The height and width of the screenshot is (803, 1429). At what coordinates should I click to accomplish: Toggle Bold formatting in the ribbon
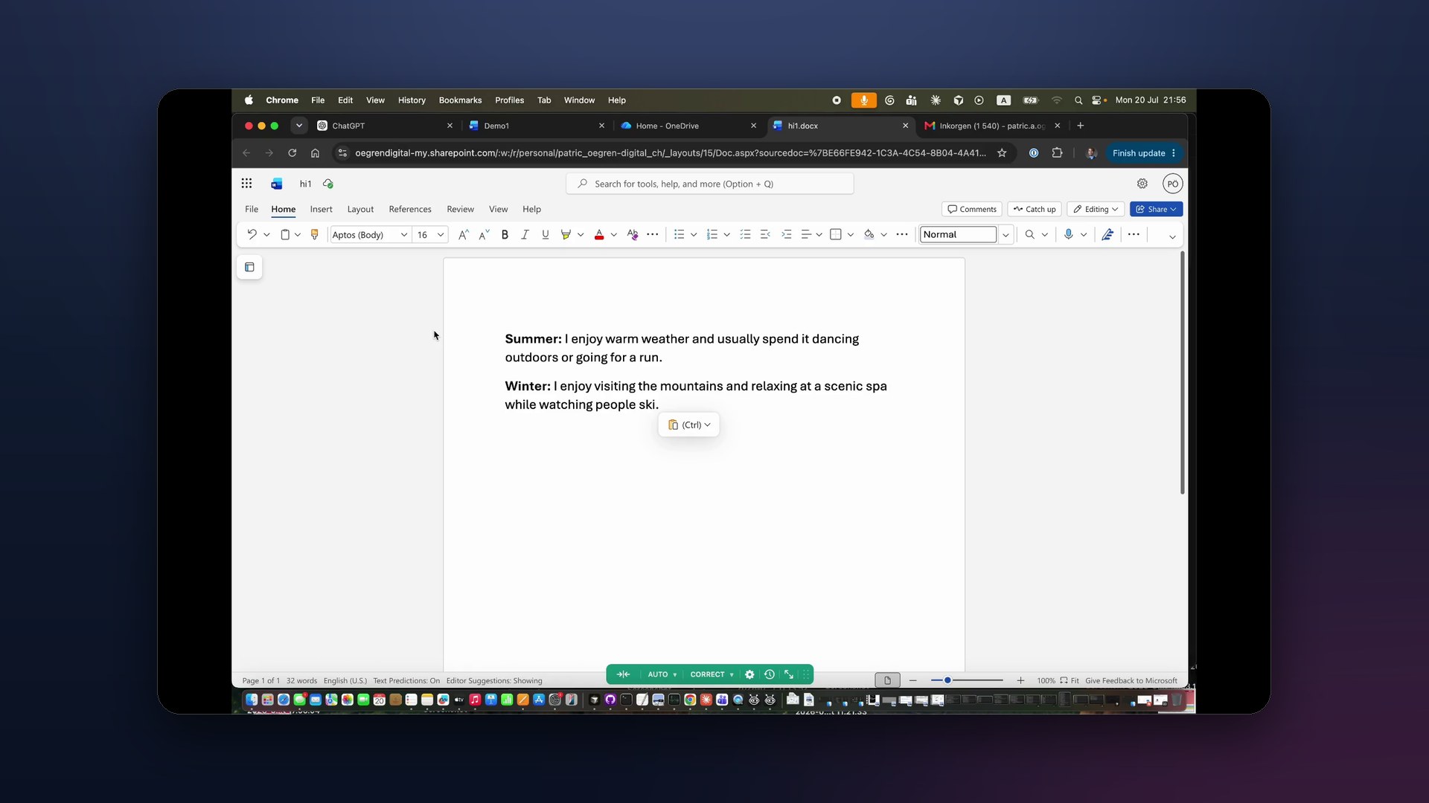tap(505, 235)
